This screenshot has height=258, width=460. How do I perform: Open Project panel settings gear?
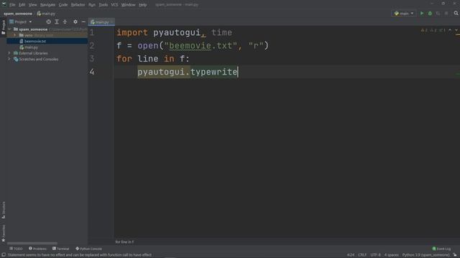(x=75, y=21)
